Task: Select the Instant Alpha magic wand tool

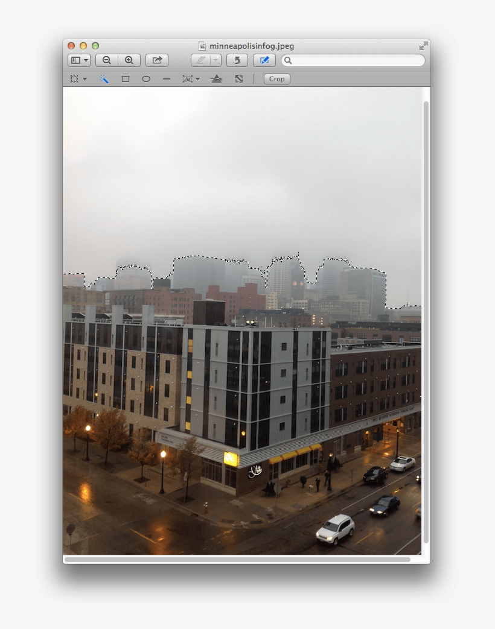Action: (103, 78)
